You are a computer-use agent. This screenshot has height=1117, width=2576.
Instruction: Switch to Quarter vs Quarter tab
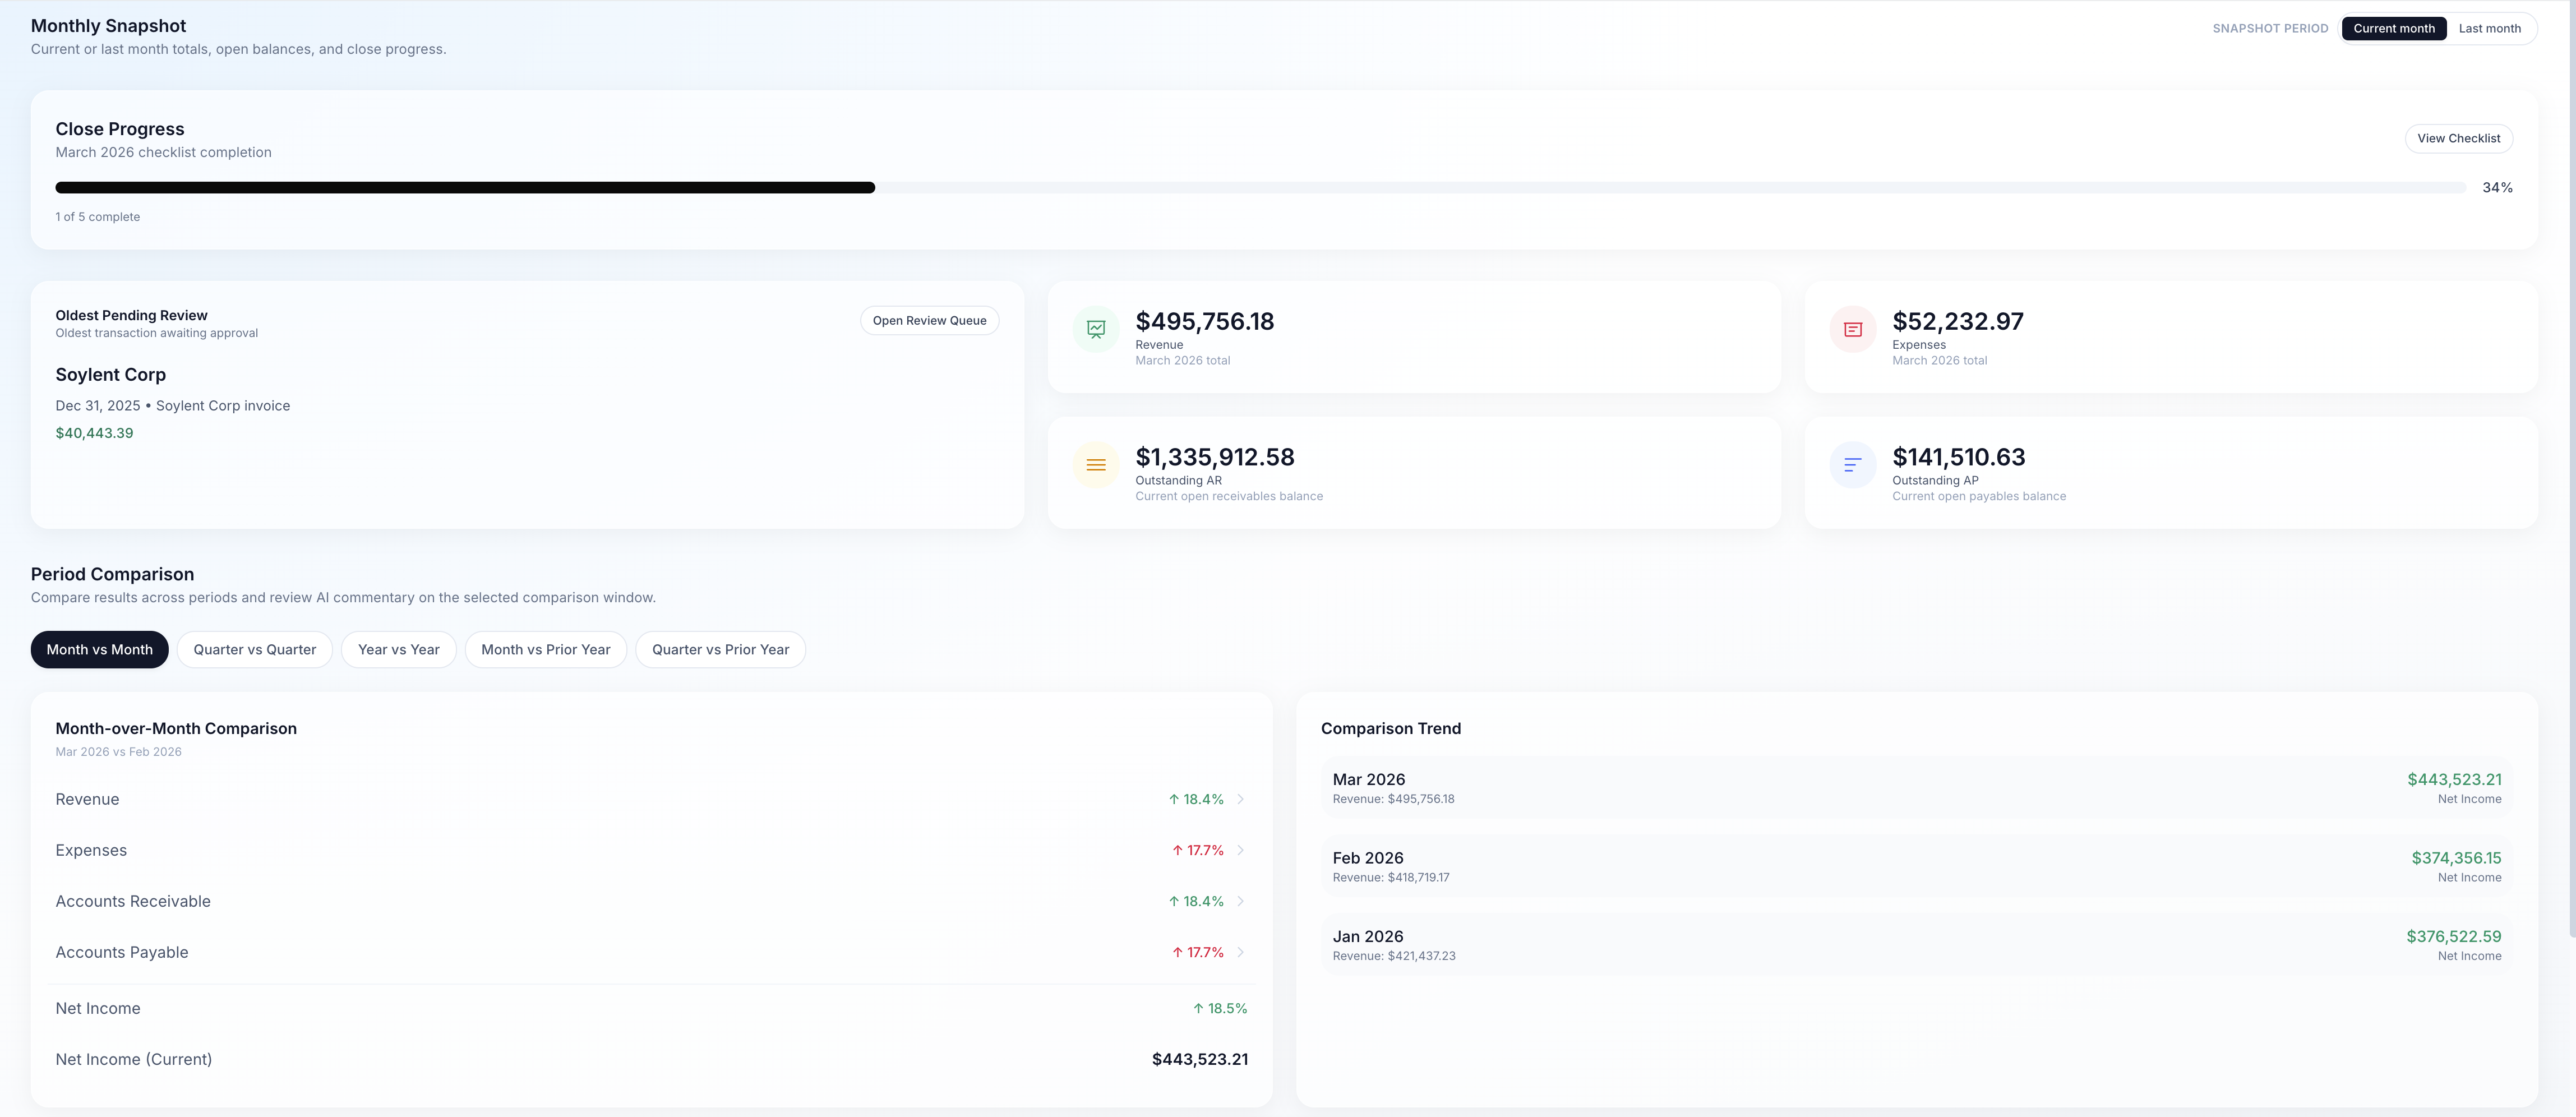click(x=254, y=649)
